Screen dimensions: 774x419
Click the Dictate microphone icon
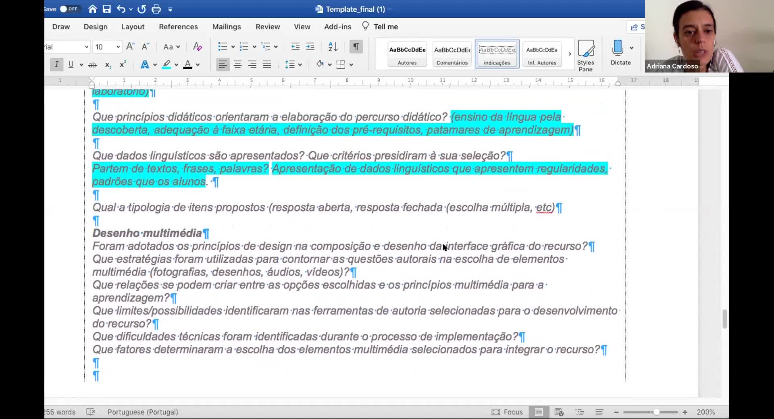tap(617, 48)
